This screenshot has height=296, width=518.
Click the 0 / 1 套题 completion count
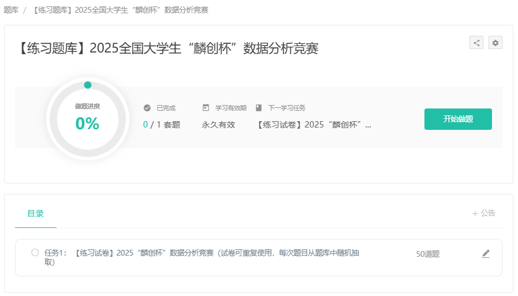162,125
